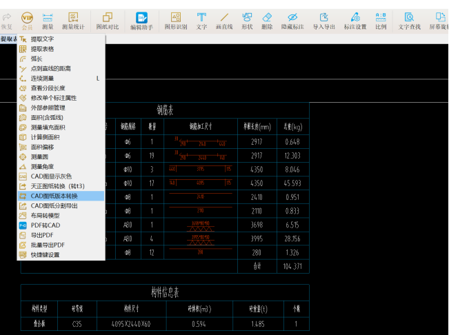This screenshot has height=335, width=449.
Task: Select the 文字 text tool
Action: (x=201, y=21)
